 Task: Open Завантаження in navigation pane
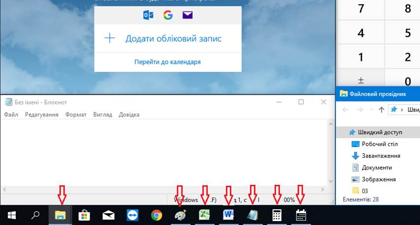click(381, 156)
